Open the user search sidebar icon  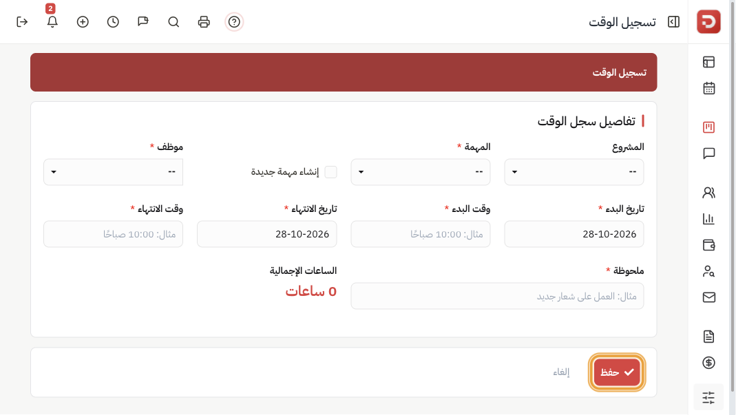coord(708,271)
